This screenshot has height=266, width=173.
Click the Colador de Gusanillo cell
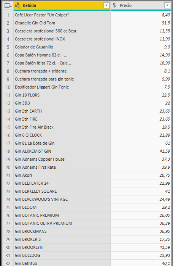coord(62,47)
